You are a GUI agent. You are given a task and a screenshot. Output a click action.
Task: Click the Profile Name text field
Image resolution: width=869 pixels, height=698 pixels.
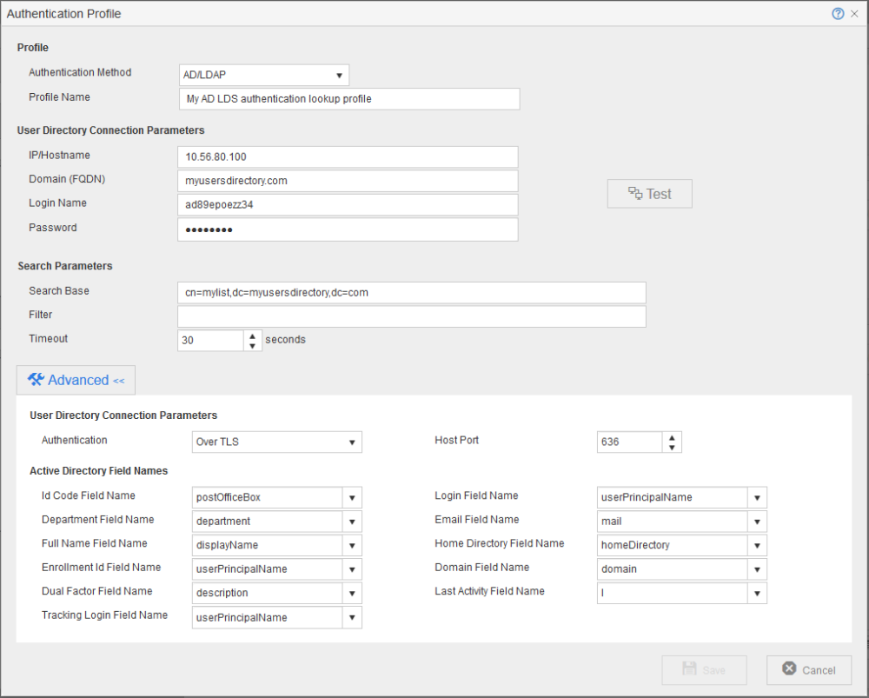point(348,99)
